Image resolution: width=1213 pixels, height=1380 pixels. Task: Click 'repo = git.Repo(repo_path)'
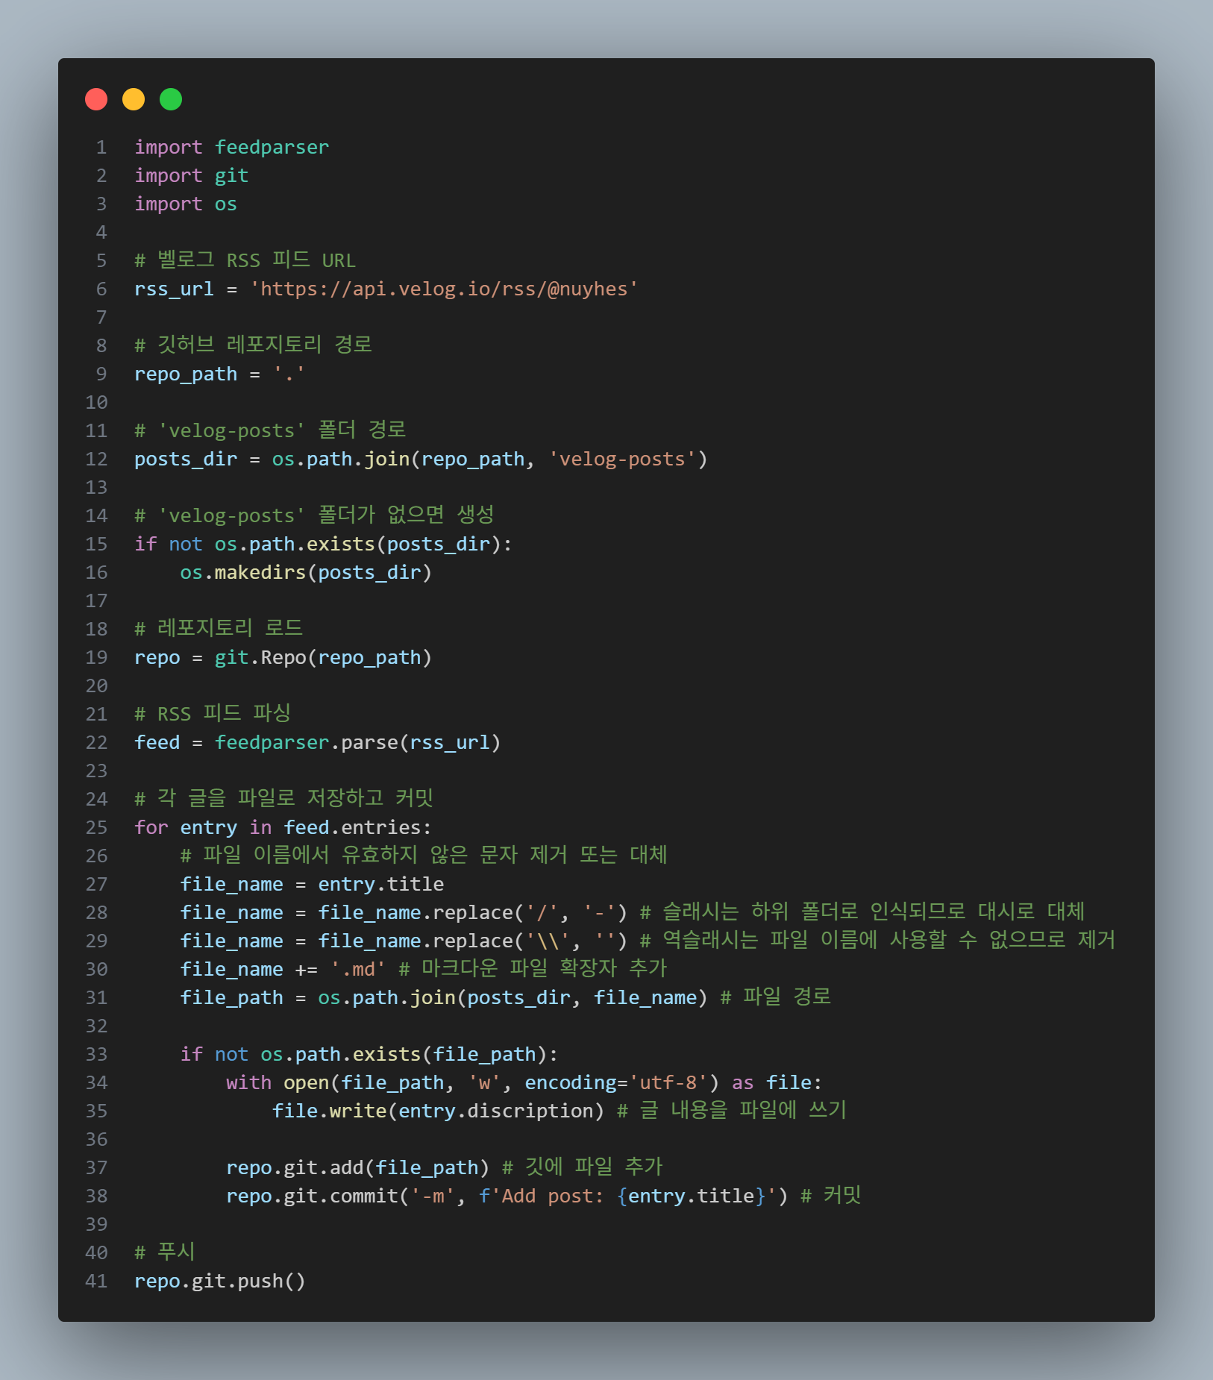283,657
